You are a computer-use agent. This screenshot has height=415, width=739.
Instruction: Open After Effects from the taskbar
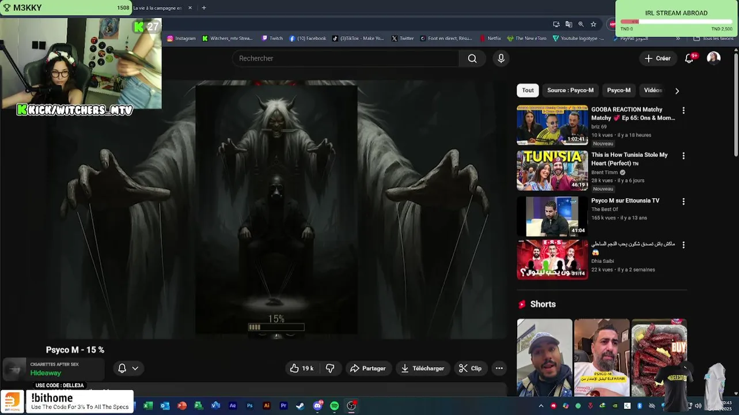[x=233, y=406]
